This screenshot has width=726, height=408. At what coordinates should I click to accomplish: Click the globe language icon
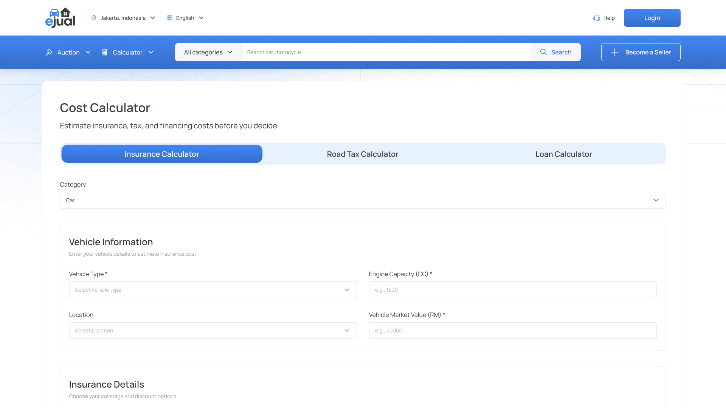pyautogui.click(x=169, y=18)
